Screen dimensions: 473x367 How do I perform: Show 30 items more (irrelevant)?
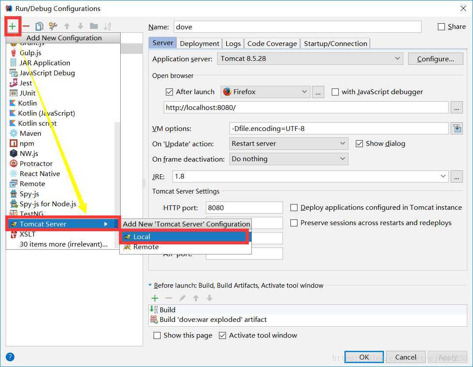click(x=63, y=244)
